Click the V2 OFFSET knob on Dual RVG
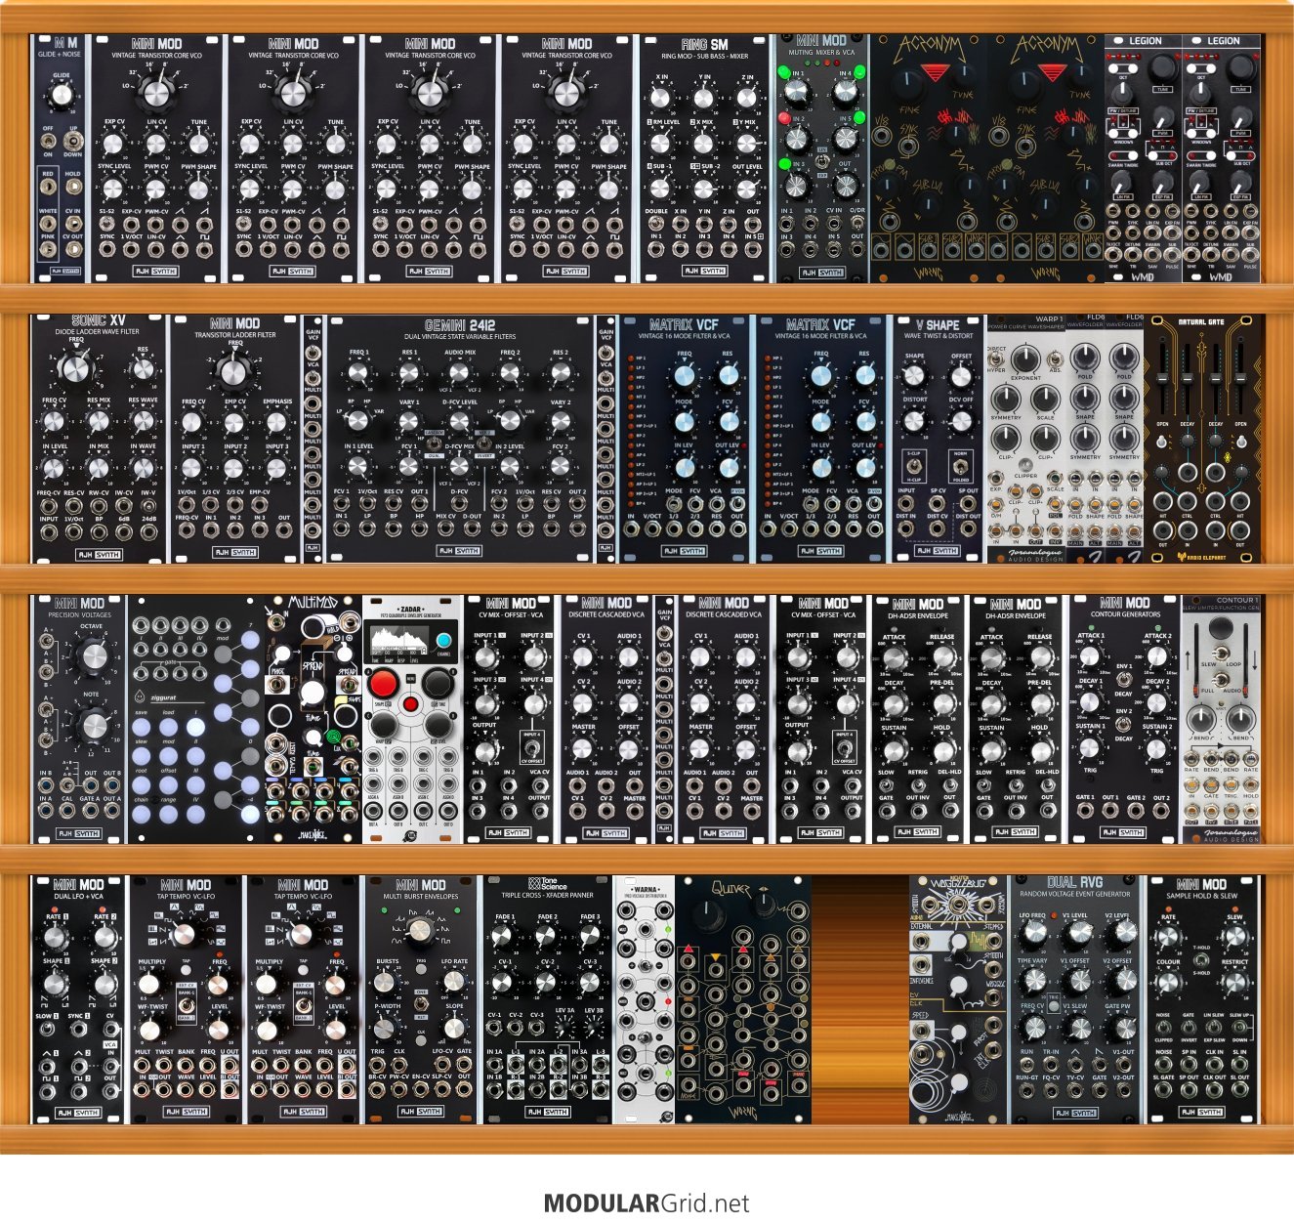 [x=1123, y=980]
